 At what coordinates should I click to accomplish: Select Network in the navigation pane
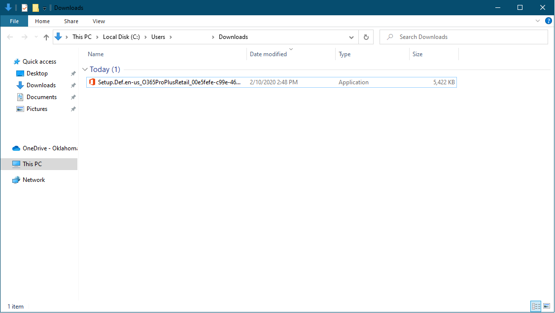click(33, 179)
